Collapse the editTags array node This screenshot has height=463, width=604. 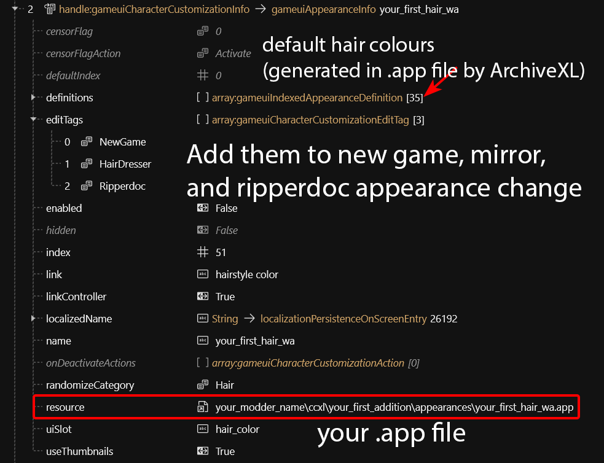[x=33, y=120]
